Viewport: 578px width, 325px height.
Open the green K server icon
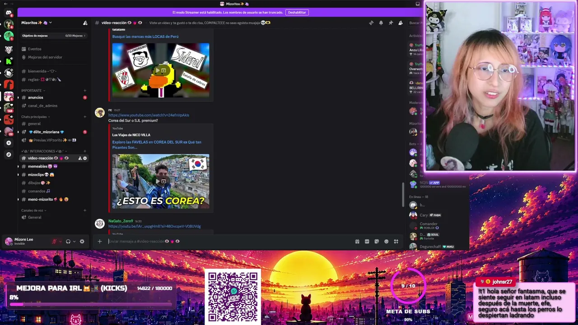pos(9,61)
